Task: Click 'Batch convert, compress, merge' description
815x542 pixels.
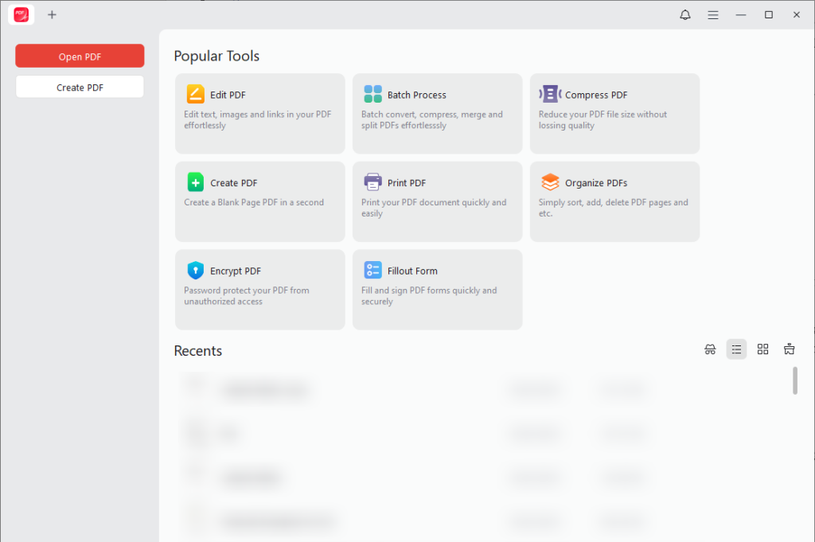Action: (432, 120)
